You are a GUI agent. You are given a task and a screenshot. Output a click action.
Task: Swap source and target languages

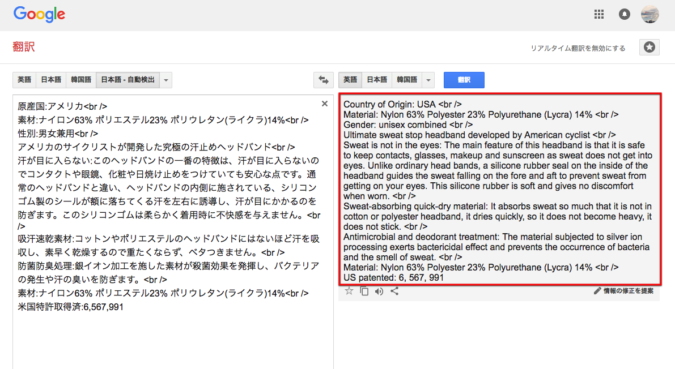(x=324, y=80)
